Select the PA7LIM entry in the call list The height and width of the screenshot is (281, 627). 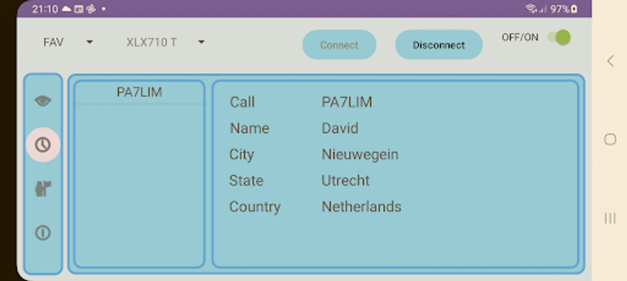coord(139,92)
